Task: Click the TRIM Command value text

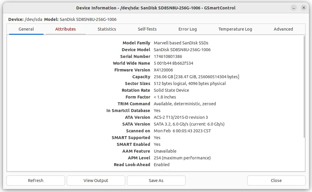Action: point(185,104)
